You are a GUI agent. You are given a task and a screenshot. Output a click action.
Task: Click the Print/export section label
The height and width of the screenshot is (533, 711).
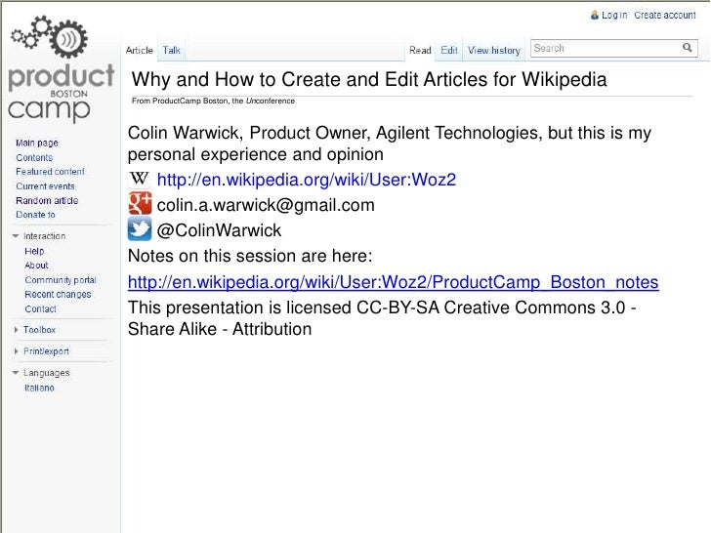46,351
